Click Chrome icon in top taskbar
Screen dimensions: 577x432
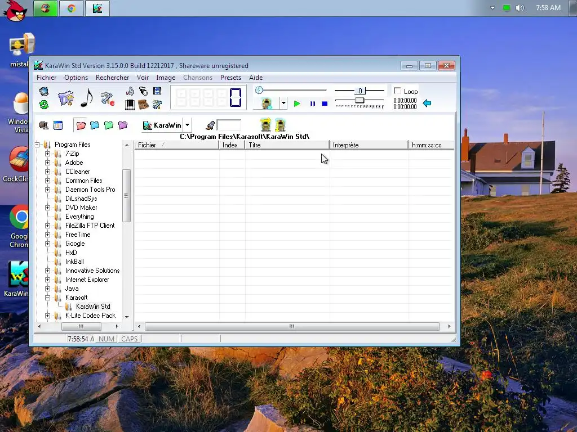pyautogui.click(x=72, y=8)
